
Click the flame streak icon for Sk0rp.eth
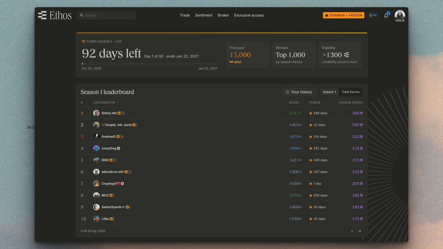pyautogui.click(x=311, y=113)
